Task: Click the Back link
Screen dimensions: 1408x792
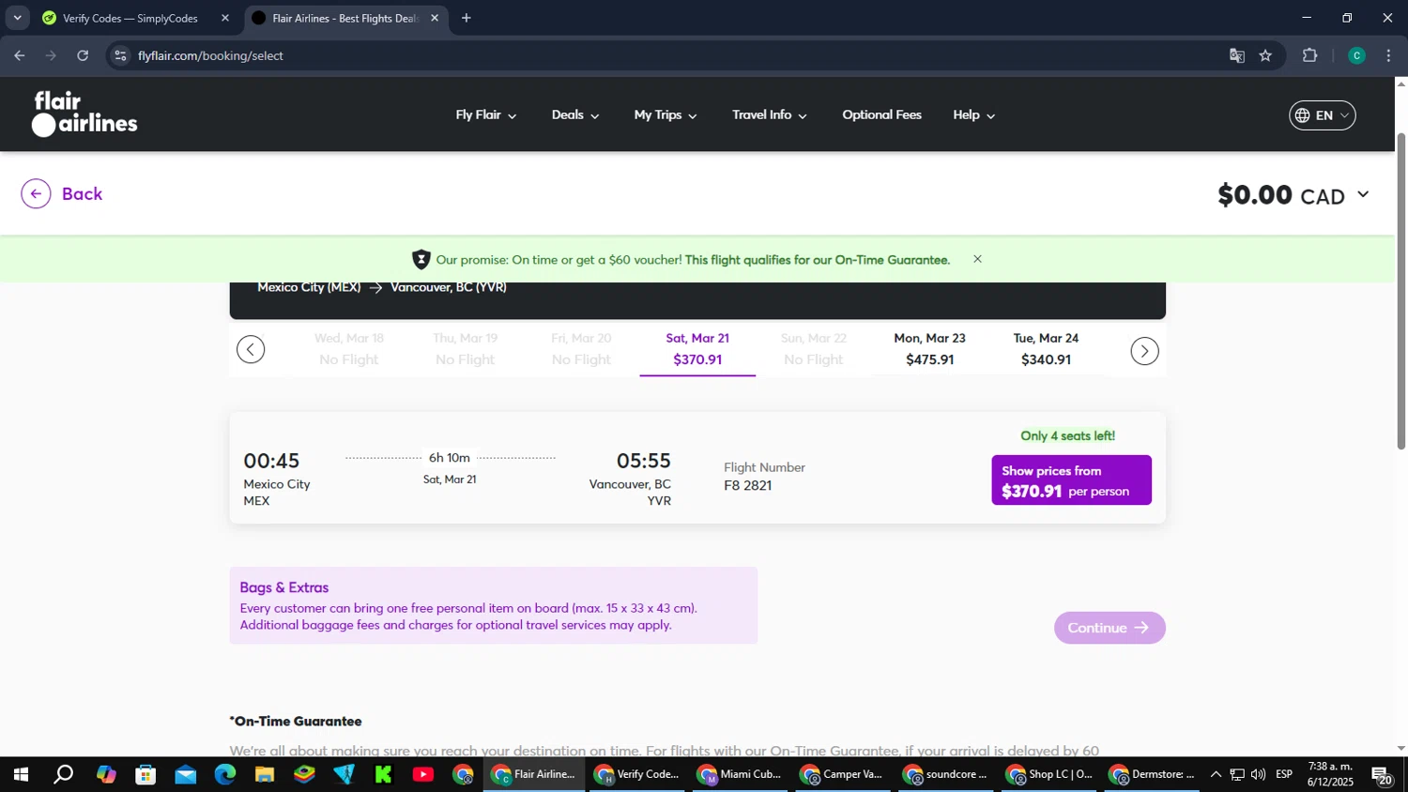Action: [x=82, y=194]
